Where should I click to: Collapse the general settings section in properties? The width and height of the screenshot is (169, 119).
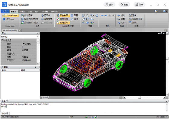[x=2, y=40]
